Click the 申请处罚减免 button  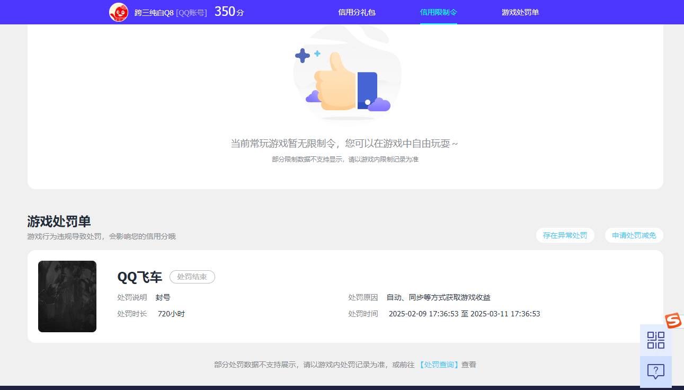[x=634, y=235]
